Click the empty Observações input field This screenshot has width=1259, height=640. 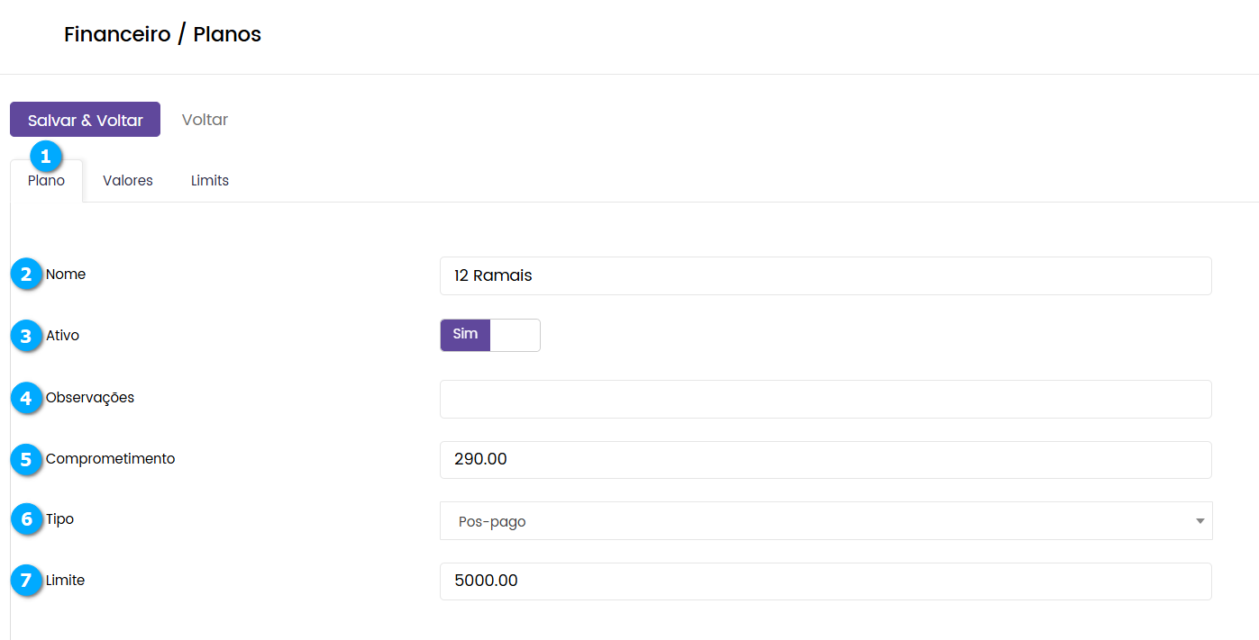click(825, 399)
